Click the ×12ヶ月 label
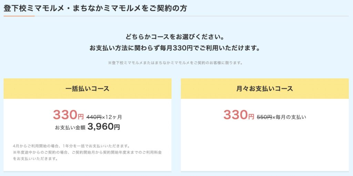Screen dimensions: 353x176 [112, 117]
